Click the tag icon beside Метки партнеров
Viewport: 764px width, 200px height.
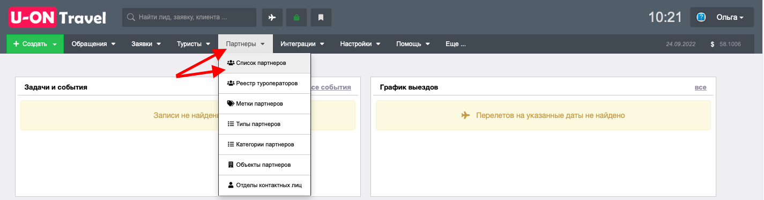point(231,103)
